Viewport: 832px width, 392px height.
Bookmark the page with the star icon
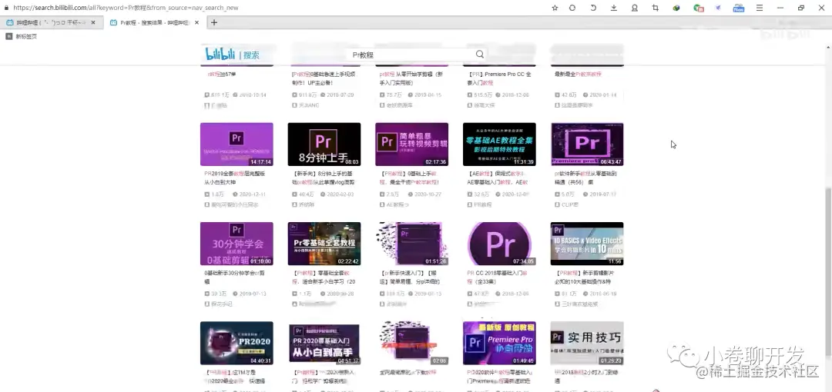click(x=555, y=8)
